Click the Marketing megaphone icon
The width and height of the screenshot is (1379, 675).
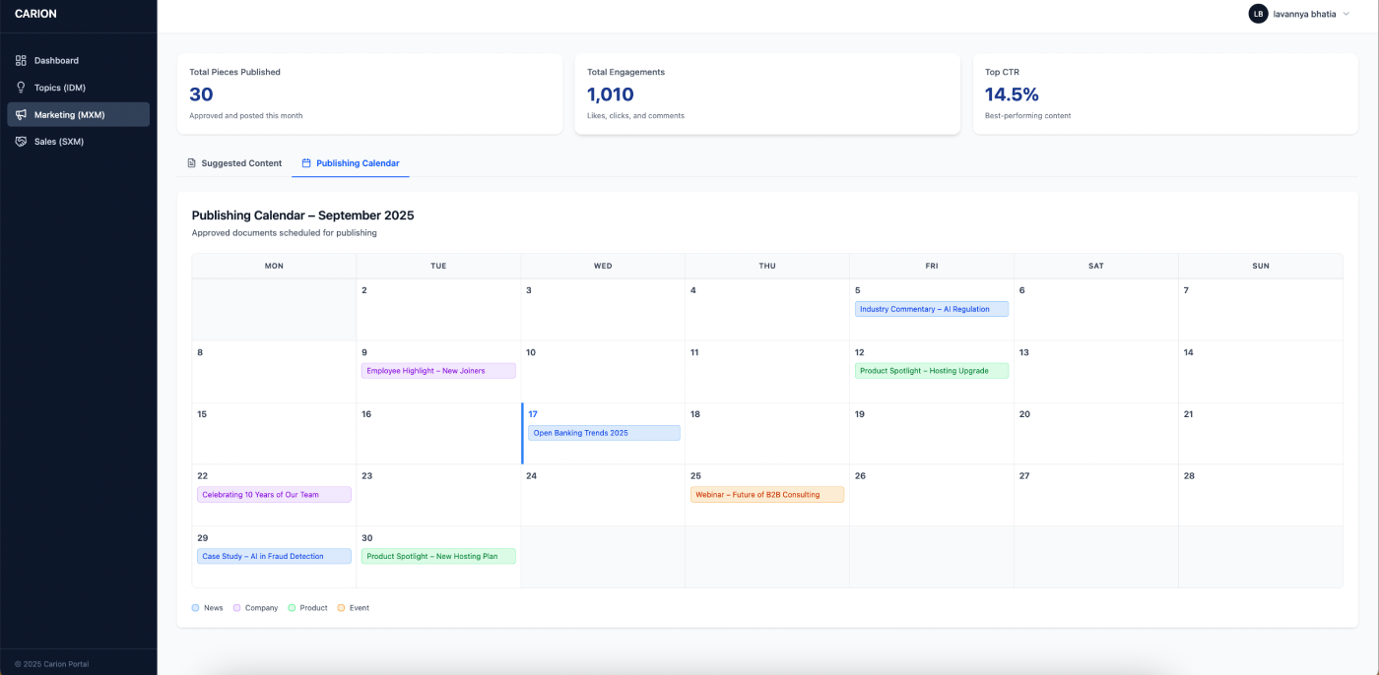21,115
